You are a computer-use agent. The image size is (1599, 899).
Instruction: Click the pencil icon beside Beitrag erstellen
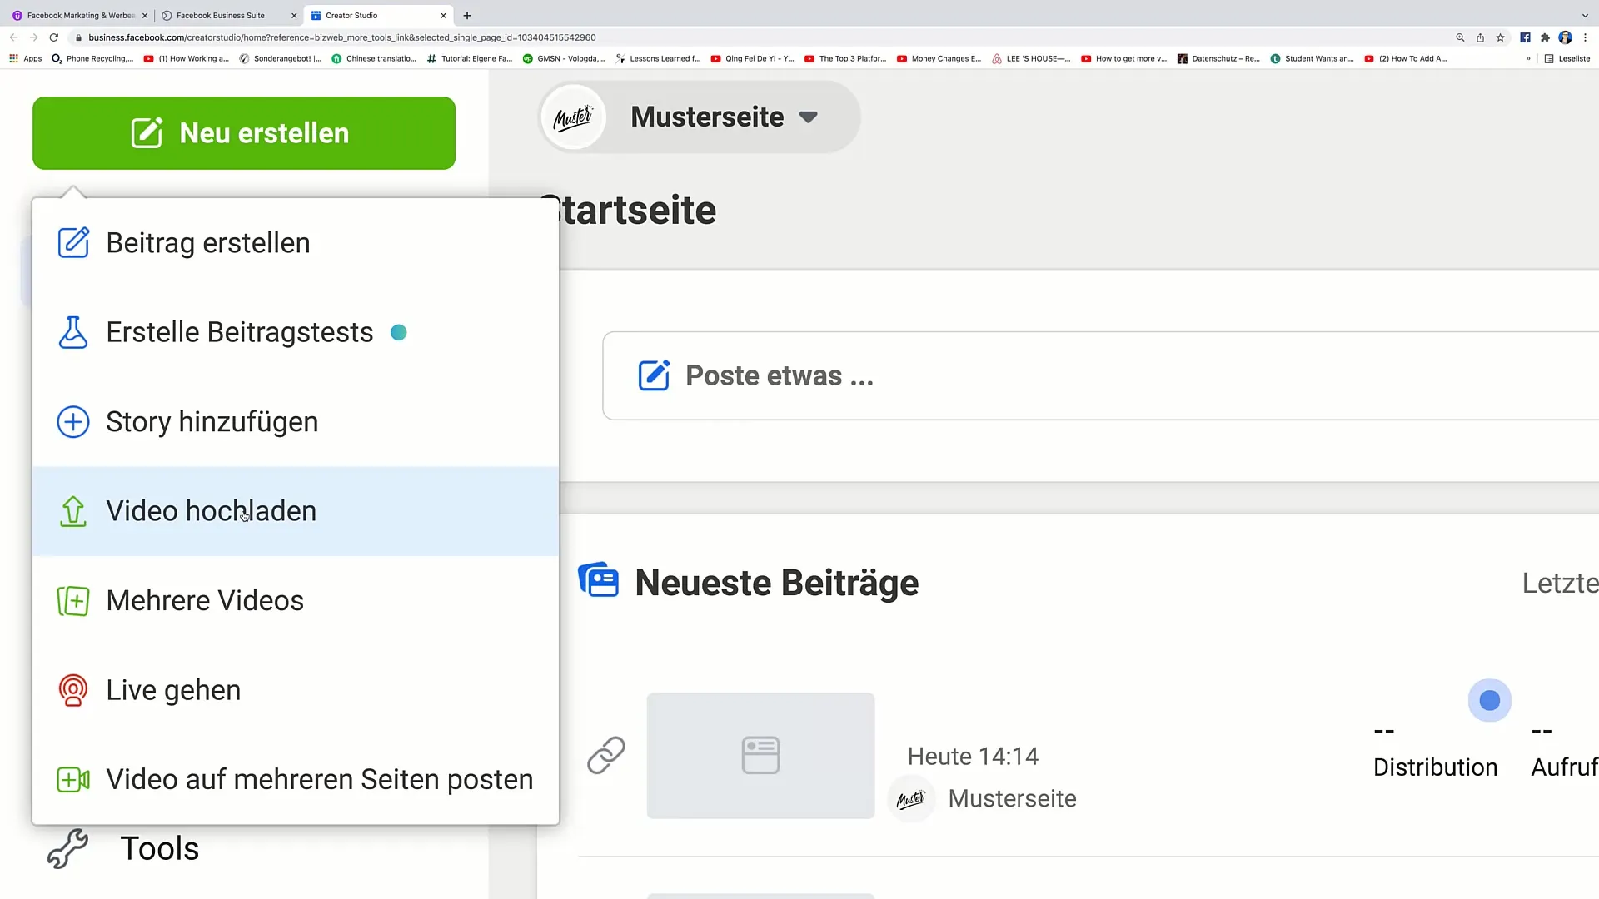click(x=73, y=242)
